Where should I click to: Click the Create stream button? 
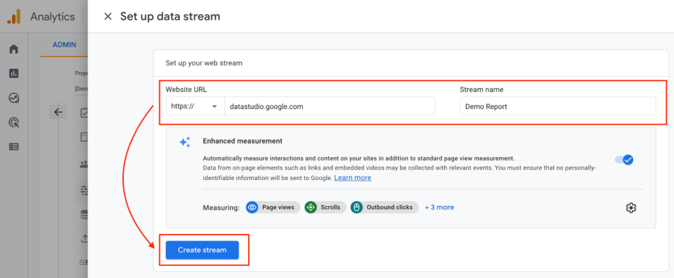click(202, 250)
